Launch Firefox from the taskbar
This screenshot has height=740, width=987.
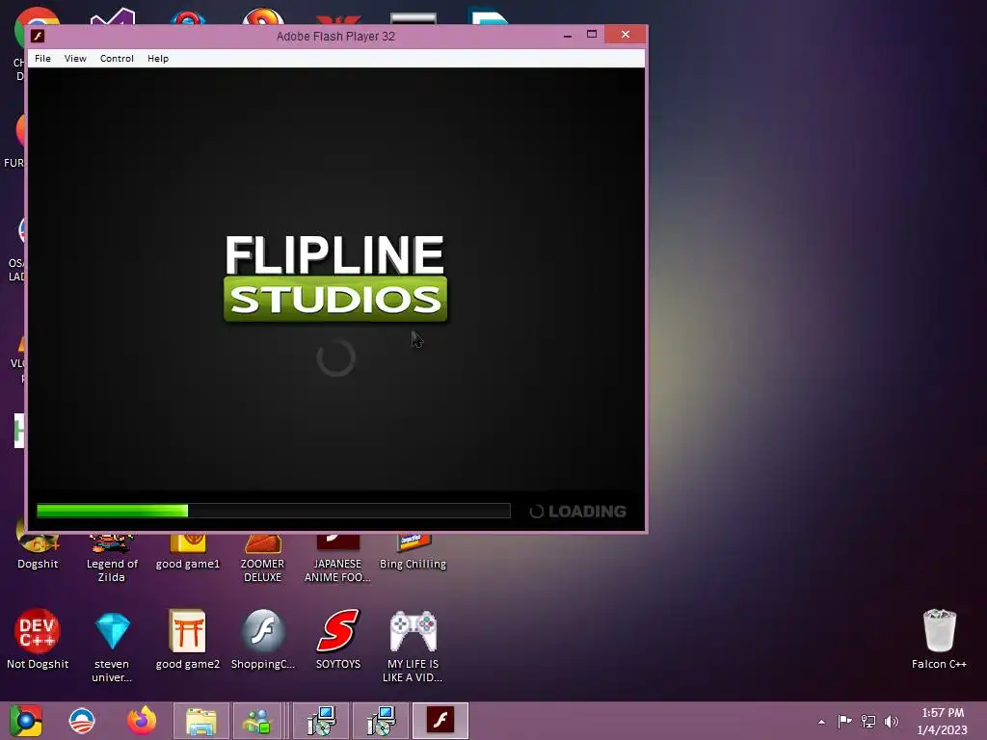pos(142,721)
